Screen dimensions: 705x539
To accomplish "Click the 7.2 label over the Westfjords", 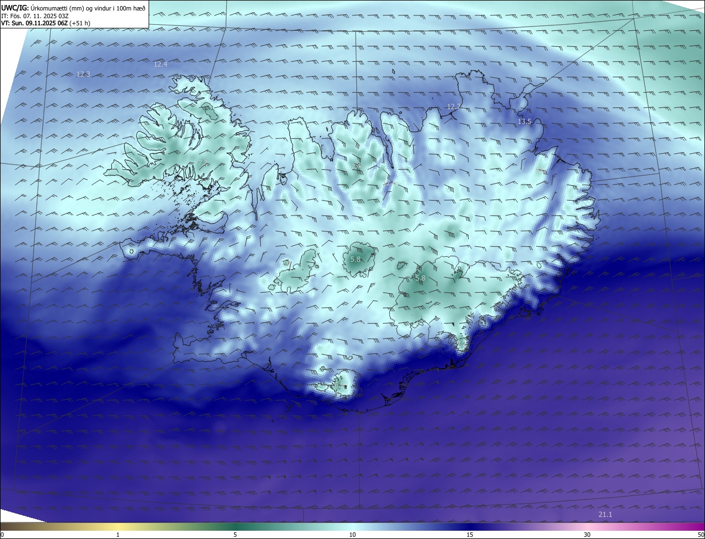I will pyautogui.click(x=204, y=162).
